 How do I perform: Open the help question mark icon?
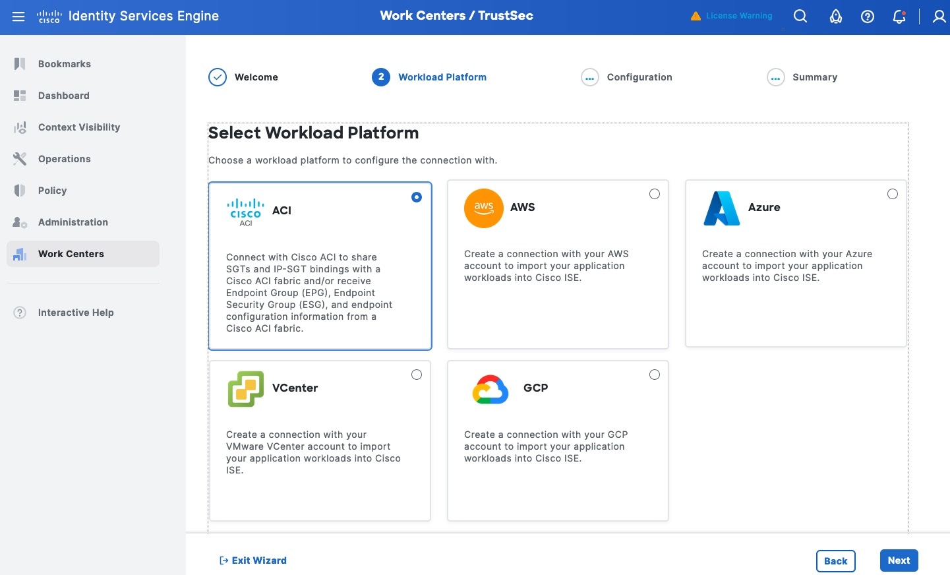click(x=868, y=16)
